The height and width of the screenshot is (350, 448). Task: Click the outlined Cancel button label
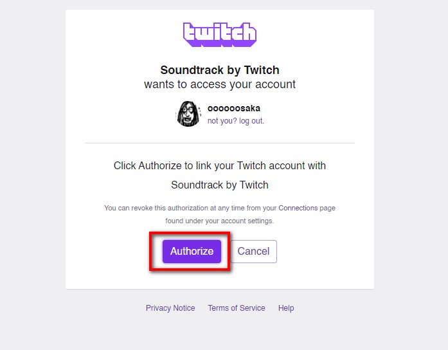click(x=253, y=252)
